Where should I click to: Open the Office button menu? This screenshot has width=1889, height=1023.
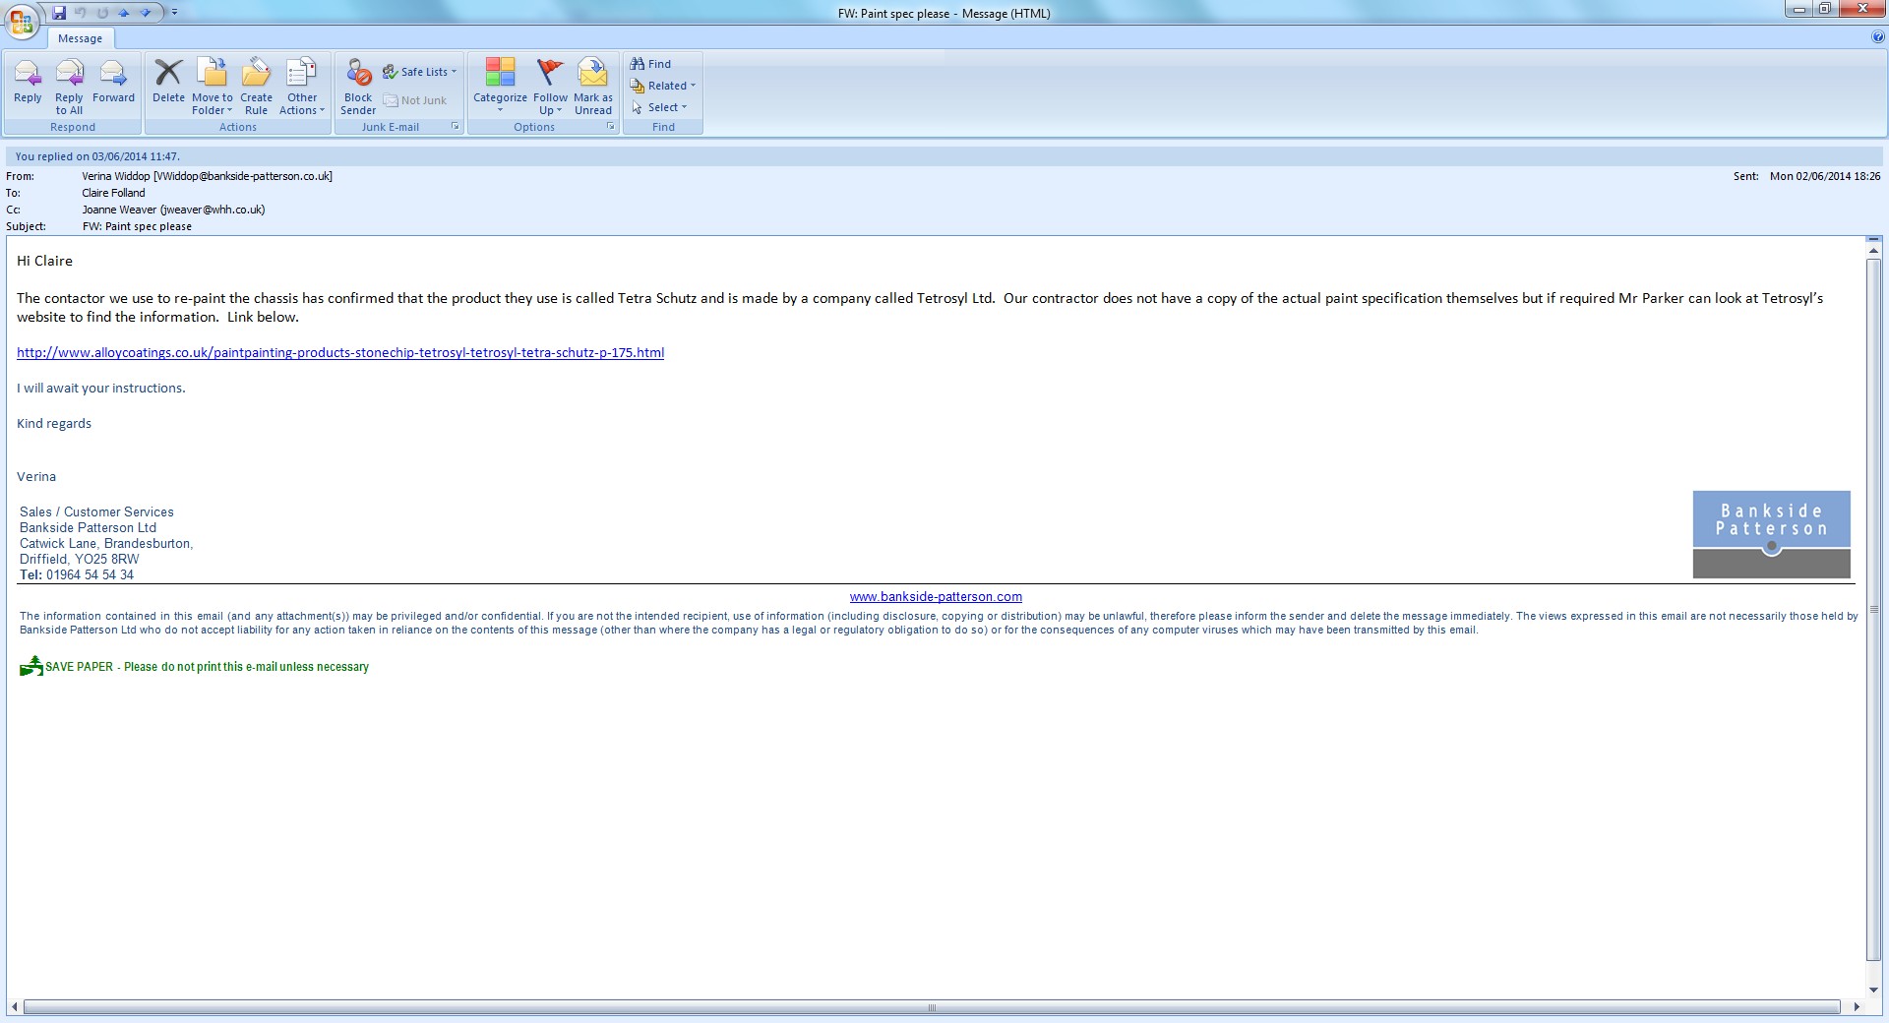pyautogui.click(x=22, y=20)
